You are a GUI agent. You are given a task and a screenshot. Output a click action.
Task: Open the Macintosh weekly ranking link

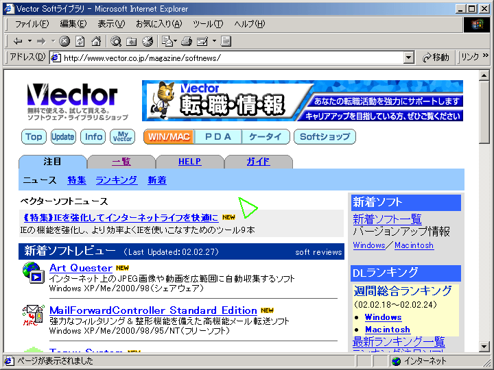pos(388,330)
